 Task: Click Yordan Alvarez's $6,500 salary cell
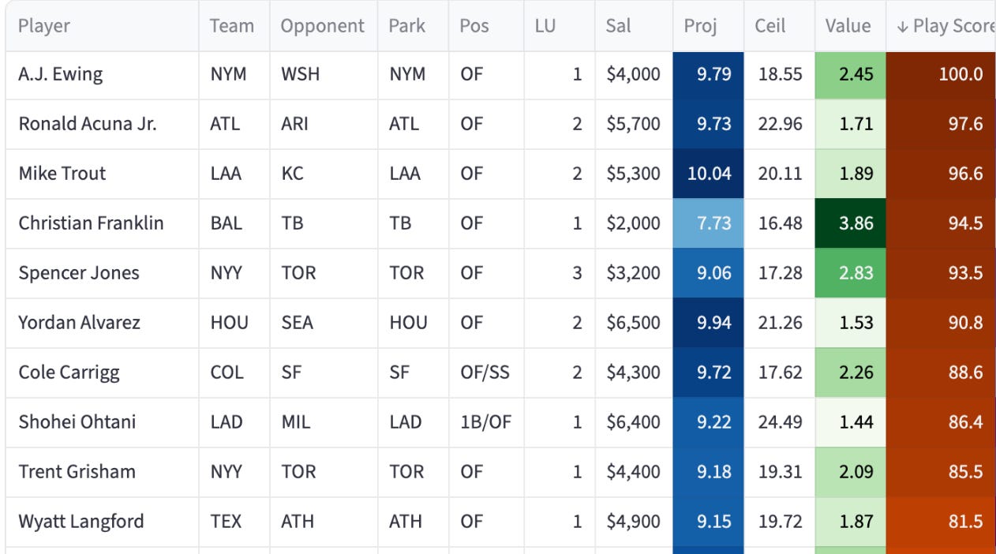[634, 323]
